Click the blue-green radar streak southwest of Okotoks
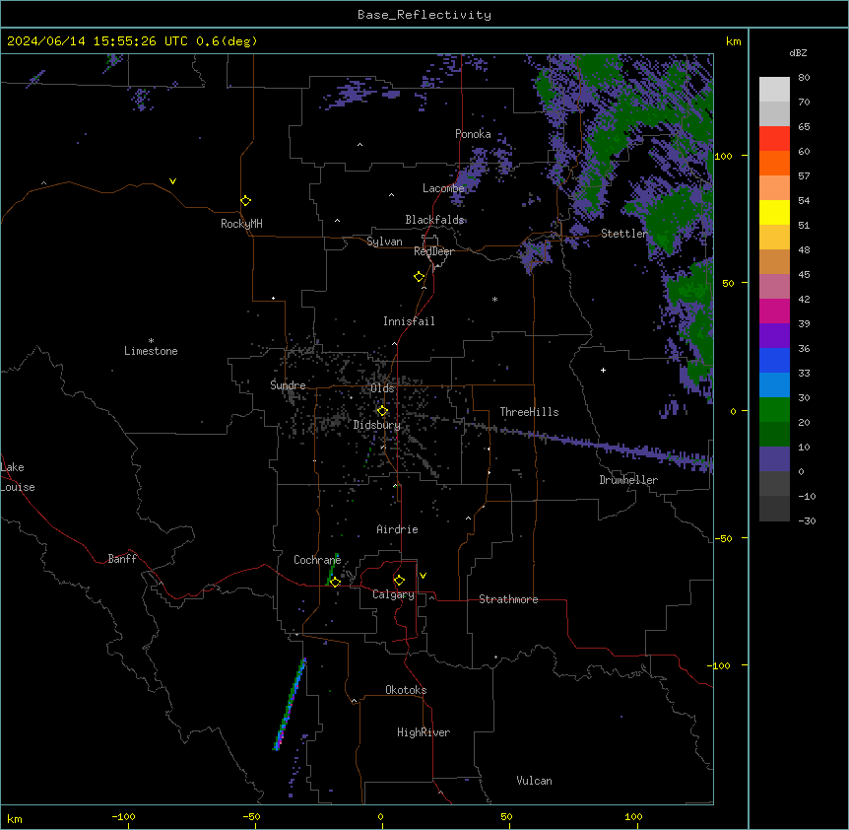 click(x=290, y=704)
